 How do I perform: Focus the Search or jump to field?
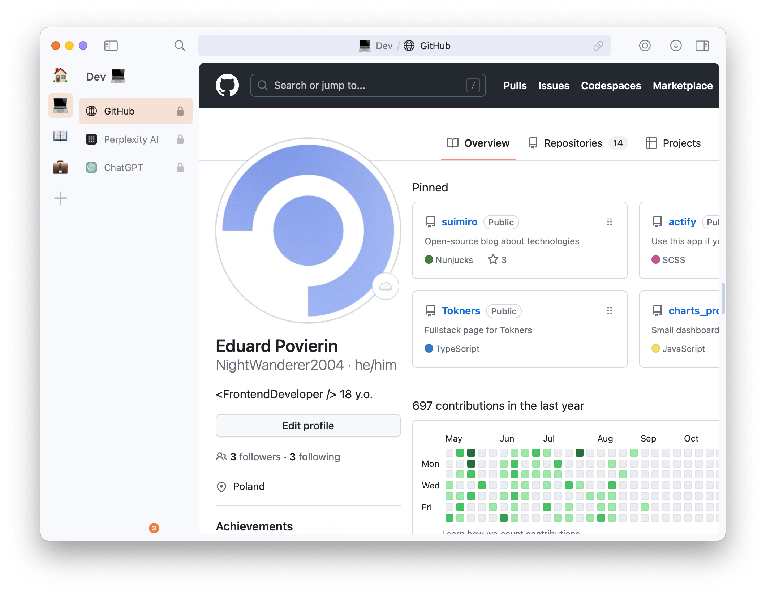[368, 85]
